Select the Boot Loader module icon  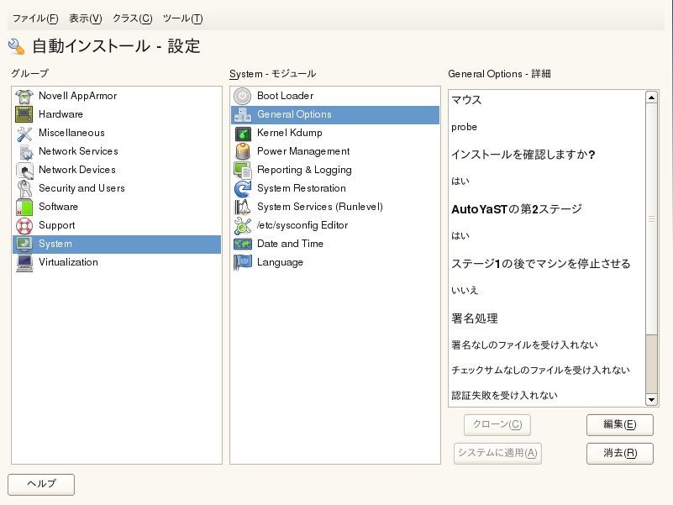point(243,96)
